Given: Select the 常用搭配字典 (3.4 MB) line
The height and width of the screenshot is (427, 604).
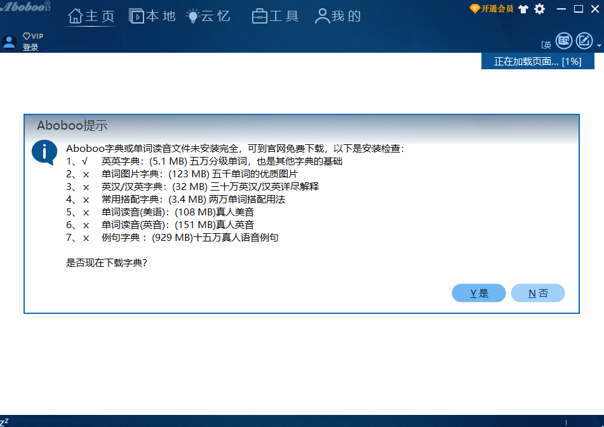Looking at the screenshot, I should click(176, 200).
